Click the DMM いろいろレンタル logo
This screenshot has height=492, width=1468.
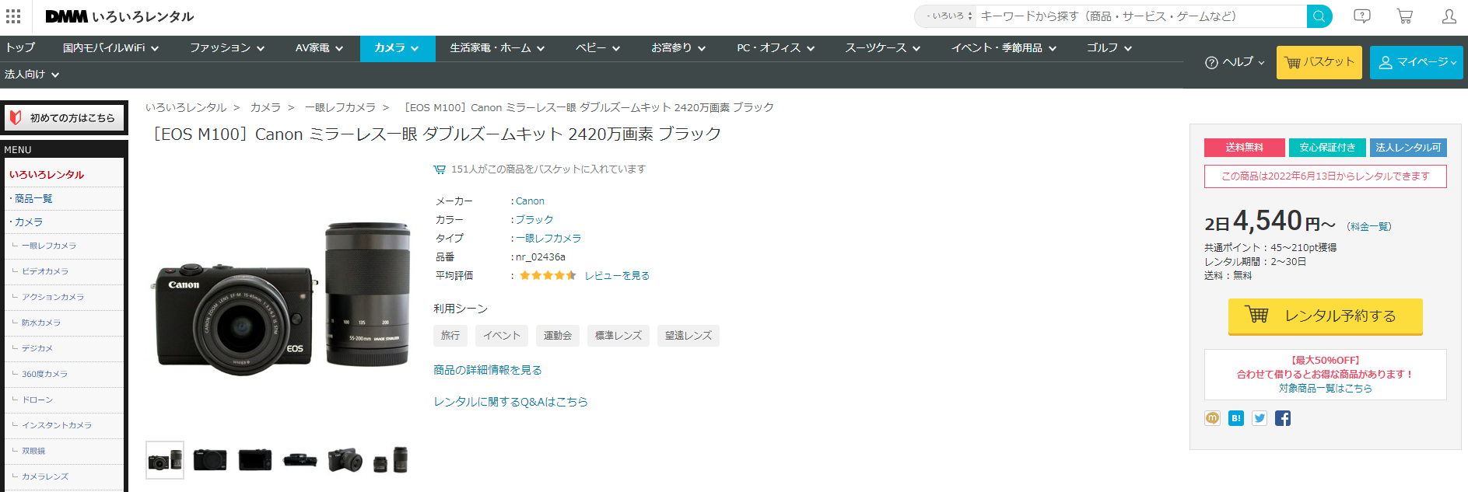(120, 16)
